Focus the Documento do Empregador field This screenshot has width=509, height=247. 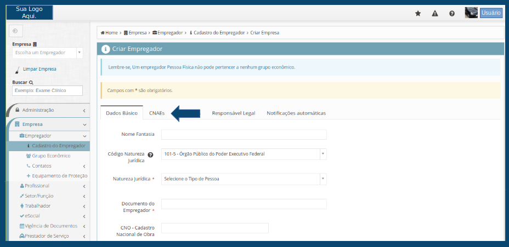tap(244, 204)
